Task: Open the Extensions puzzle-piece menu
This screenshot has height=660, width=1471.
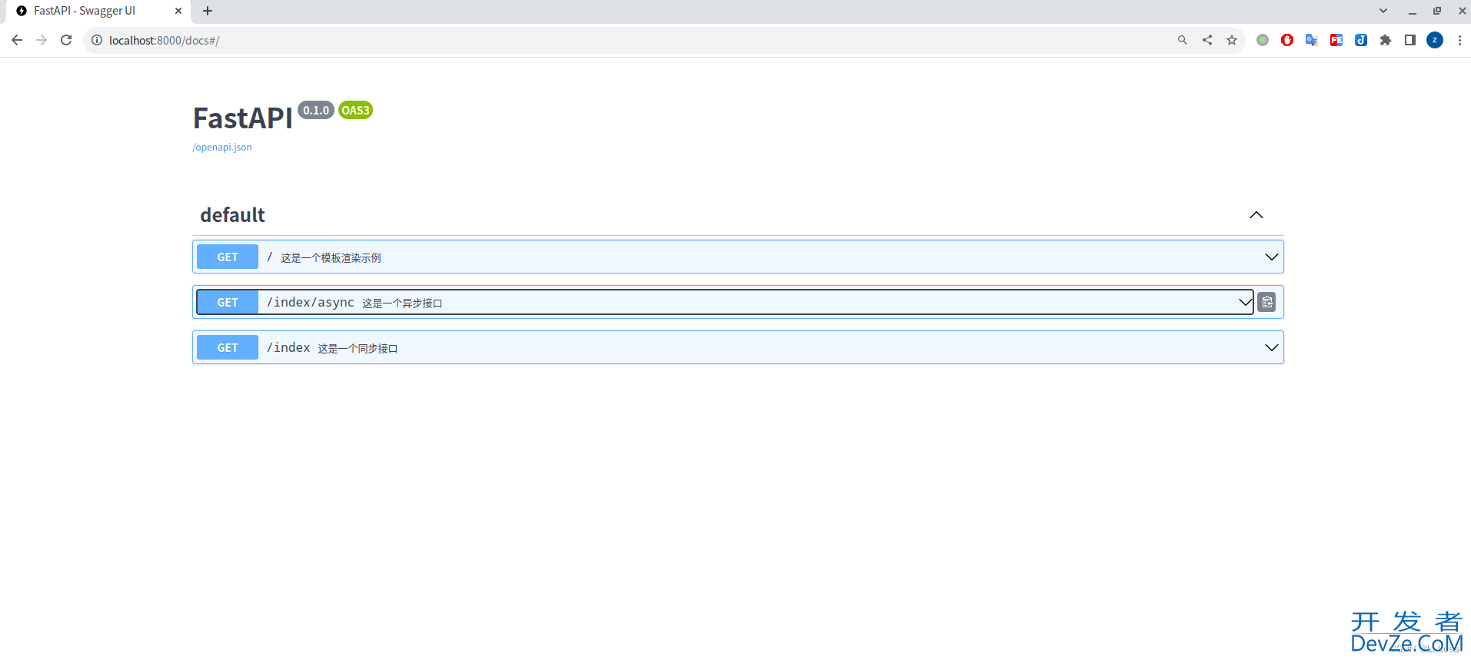Action: (1386, 40)
